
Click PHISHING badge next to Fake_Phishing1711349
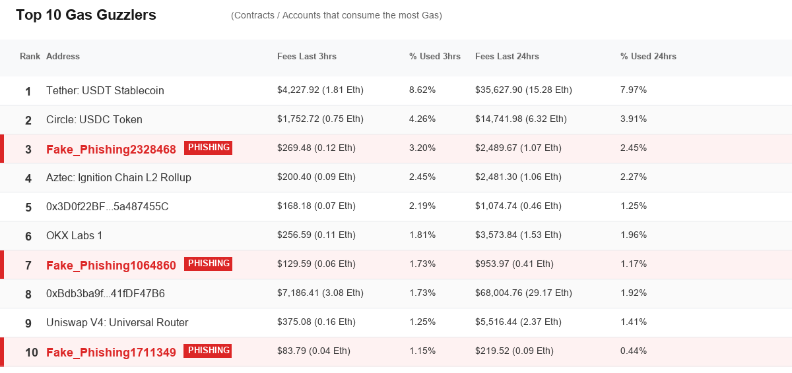pos(208,351)
